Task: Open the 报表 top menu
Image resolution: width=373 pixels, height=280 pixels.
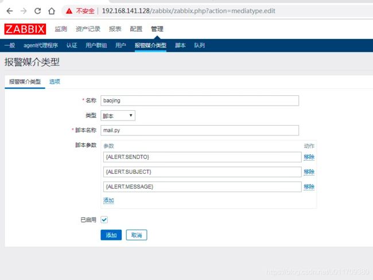Action: click(115, 29)
